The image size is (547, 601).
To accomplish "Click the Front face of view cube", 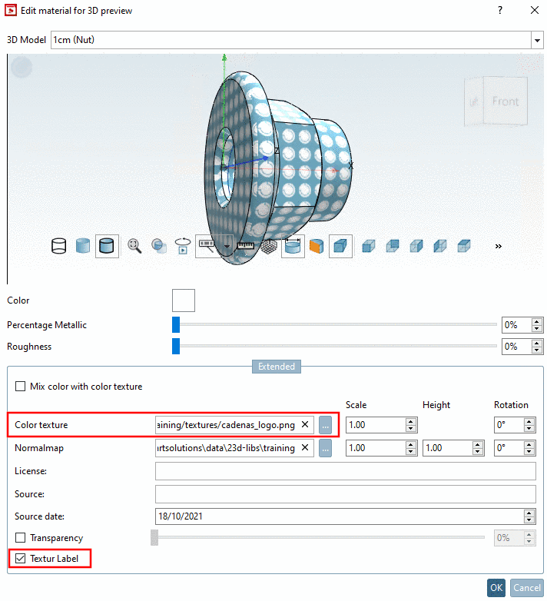I will click(506, 101).
